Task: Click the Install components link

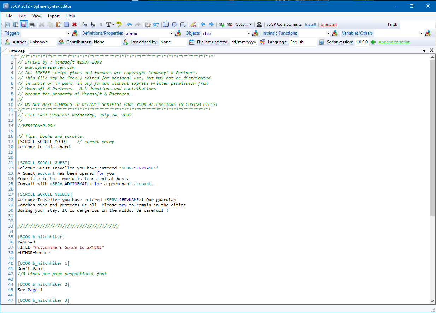Action: (x=310, y=24)
